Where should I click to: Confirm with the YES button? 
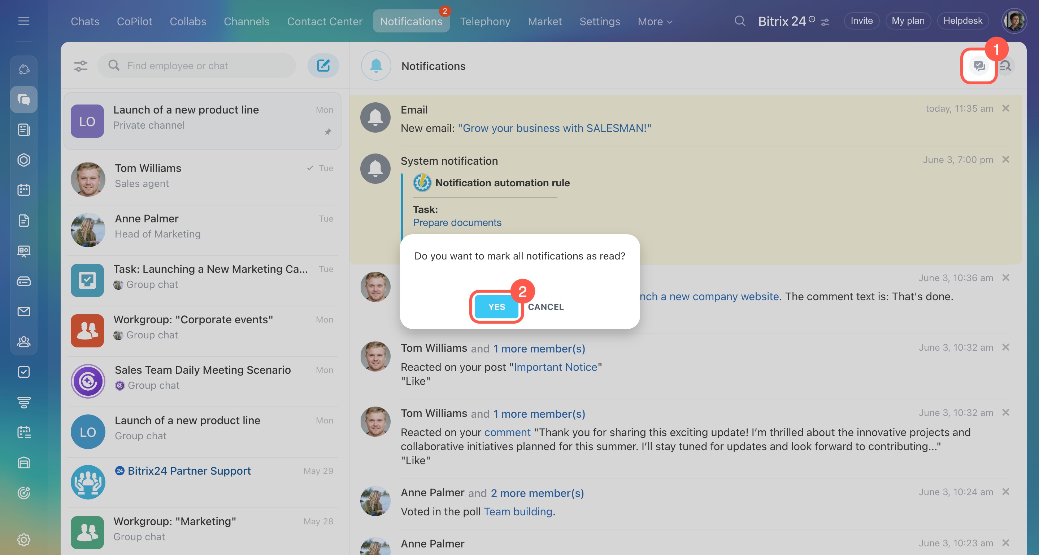pyautogui.click(x=496, y=307)
